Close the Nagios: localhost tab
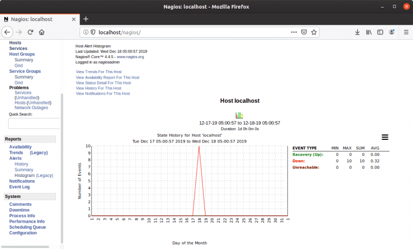The image size is (413, 249). 74,19
